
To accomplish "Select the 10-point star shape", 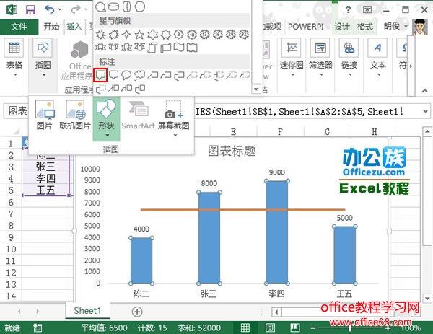I will 192,35.
